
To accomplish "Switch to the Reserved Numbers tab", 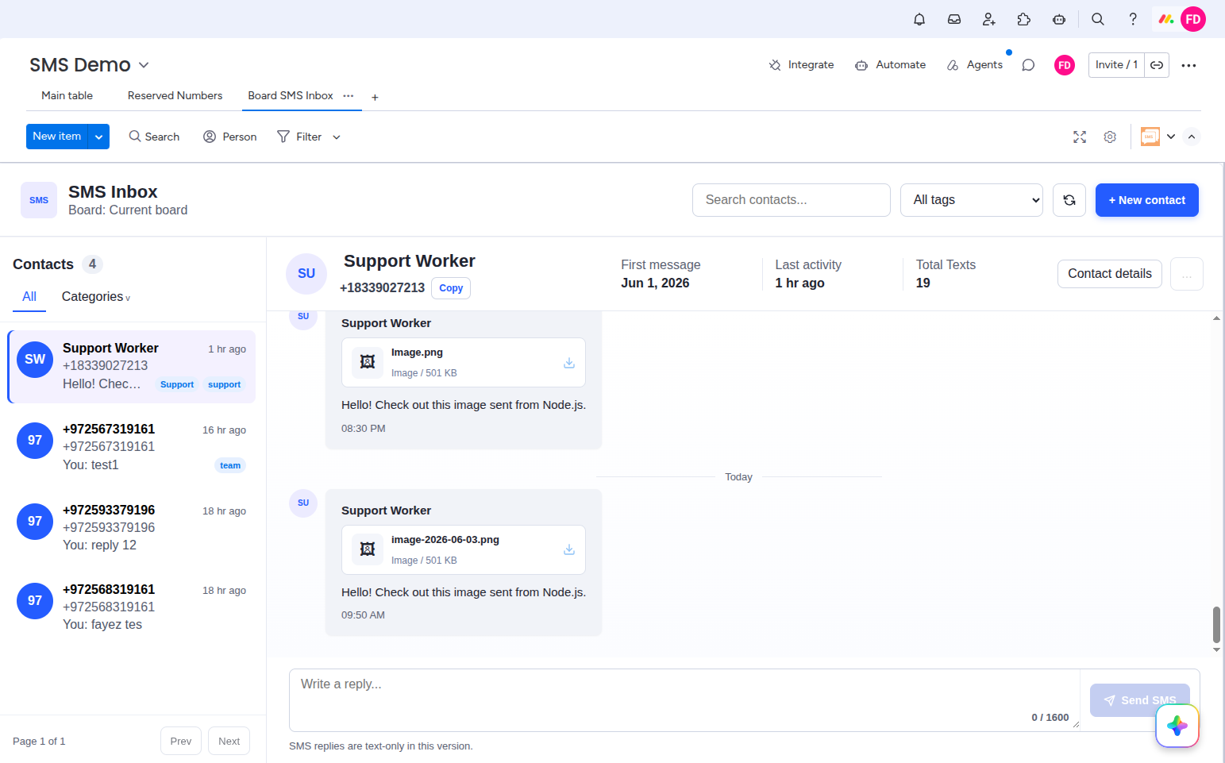I will coord(175,95).
